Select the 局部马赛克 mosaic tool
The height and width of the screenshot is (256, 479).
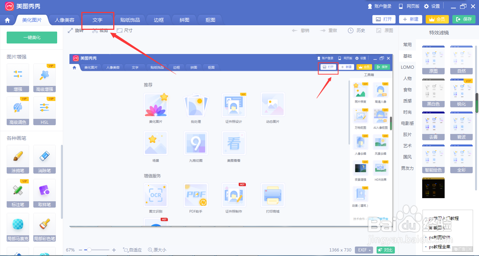click(x=18, y=227)
